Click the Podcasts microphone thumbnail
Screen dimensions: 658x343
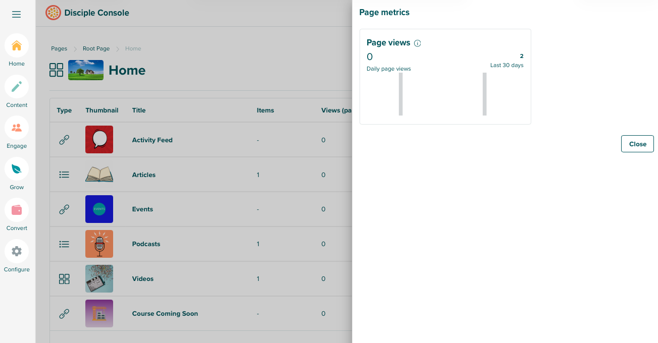(x=99, y=244)
